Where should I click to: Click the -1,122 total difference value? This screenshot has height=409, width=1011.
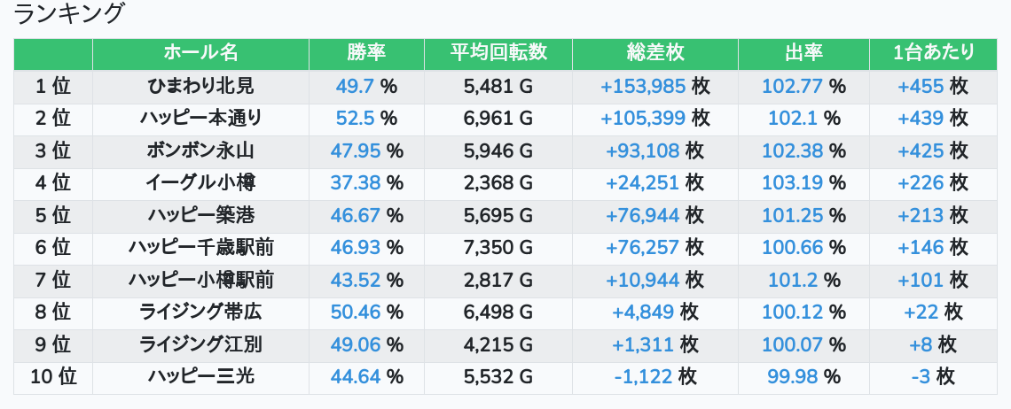pyautogui.click(x=643, y=376)
